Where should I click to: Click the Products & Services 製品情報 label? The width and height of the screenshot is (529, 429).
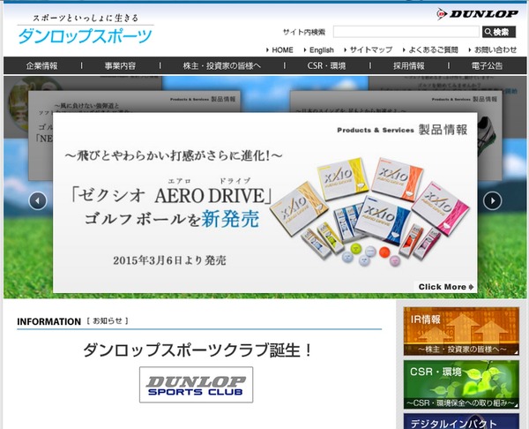(402, 130)
